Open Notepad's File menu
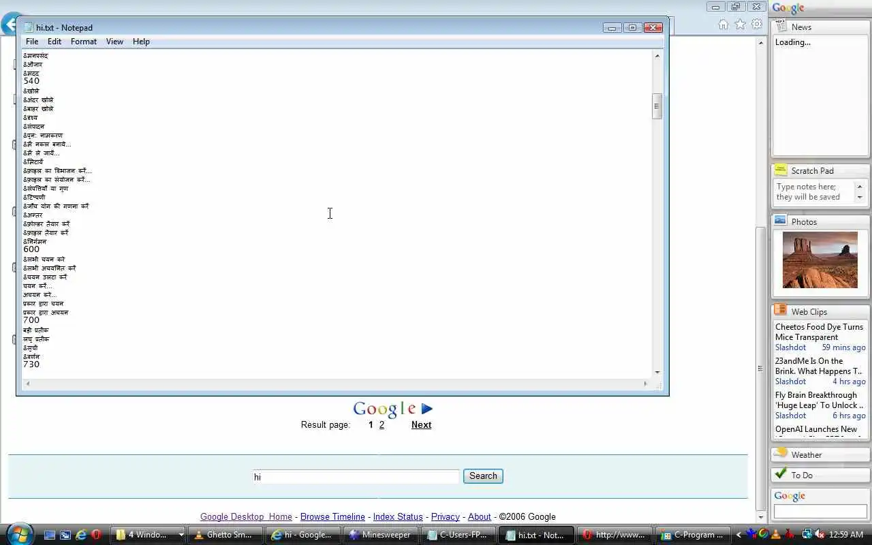The image size is (872, 545). (32, 42)
